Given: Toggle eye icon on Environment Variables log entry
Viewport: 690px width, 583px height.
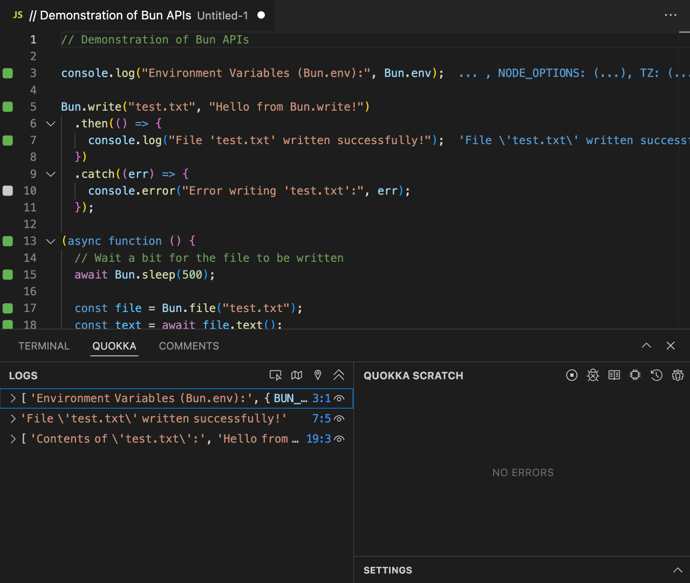Looking at the screenshot, I should pyautogui.click(x=339, y=398).
